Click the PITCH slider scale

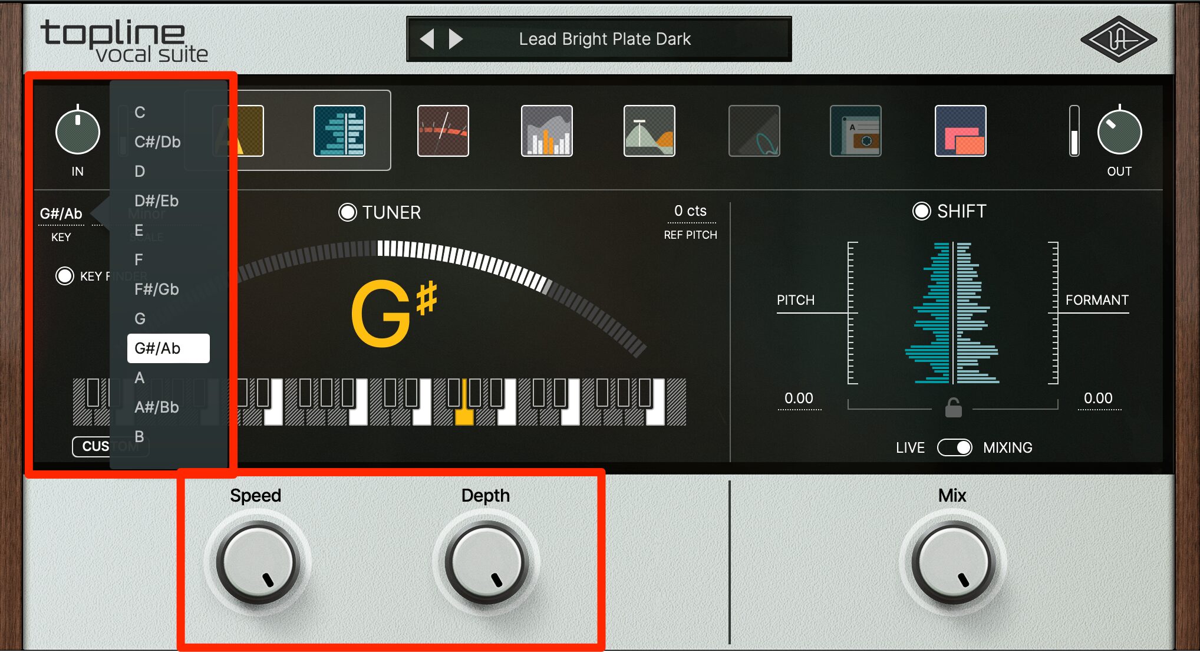852,313
